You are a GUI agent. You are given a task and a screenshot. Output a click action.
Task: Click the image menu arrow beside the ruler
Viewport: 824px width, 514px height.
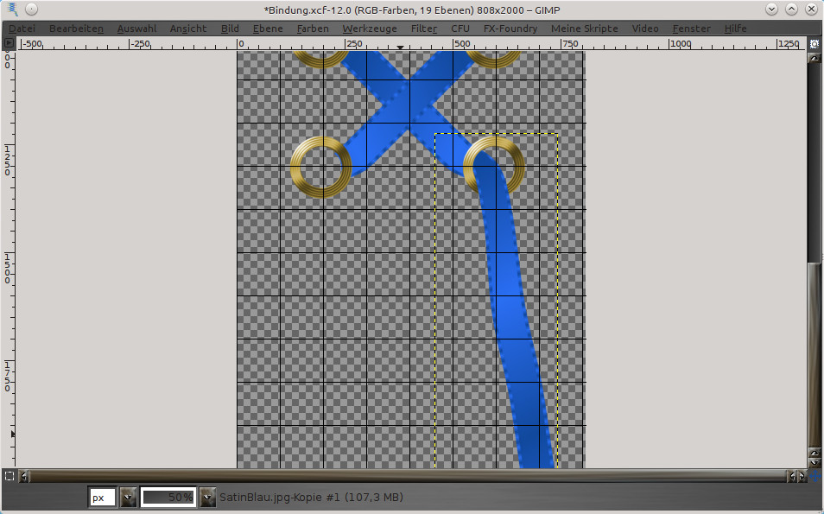click(x=10, y=42)
